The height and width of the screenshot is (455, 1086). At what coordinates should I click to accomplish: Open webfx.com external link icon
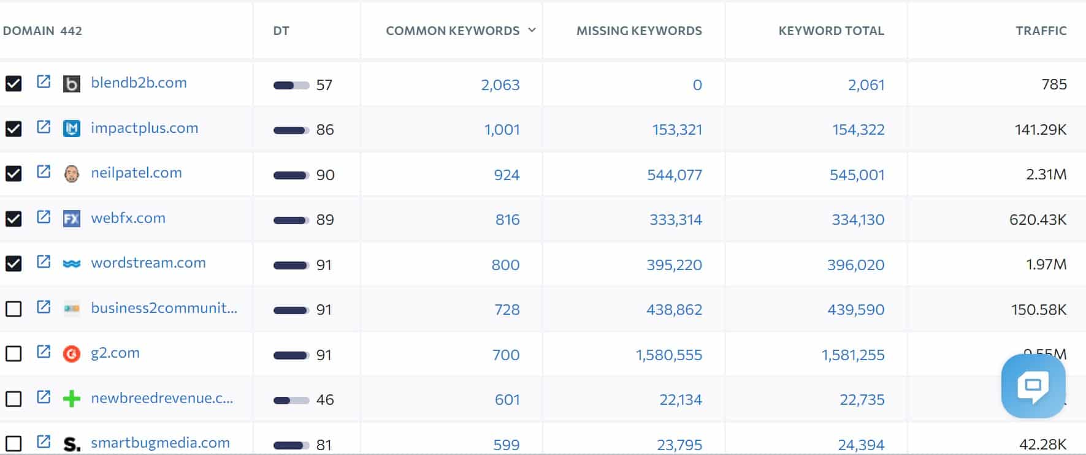pyautogui.click(x=44, y=217)
